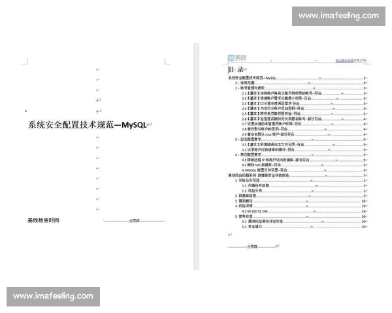Open contents entry '2 数据库信息'
This screenshot has width=392, height=313.
pyautogui.click(x=301, y=196)
